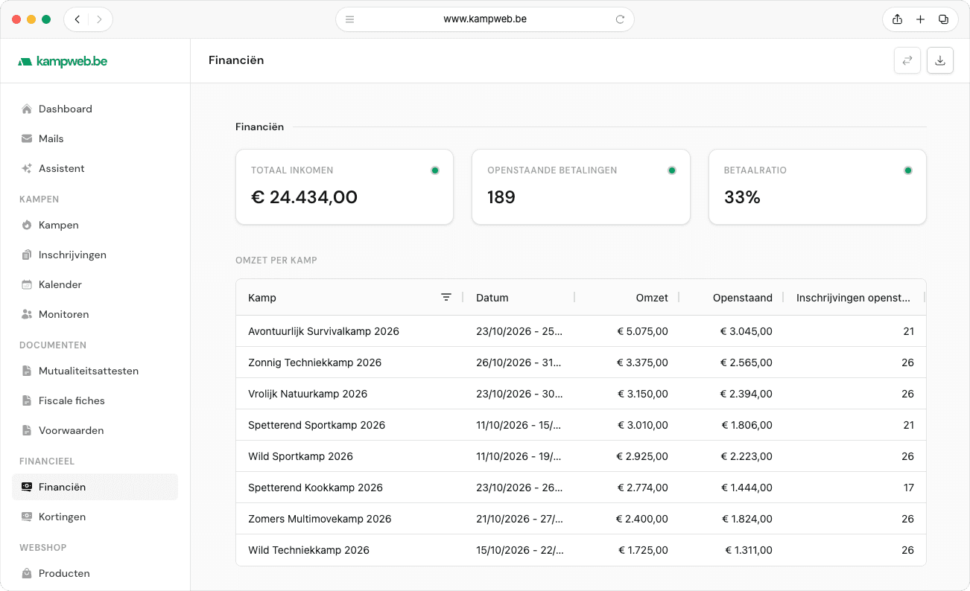Click the Totaal Inkomen card

pyautogui.click(x=344, y=187)
